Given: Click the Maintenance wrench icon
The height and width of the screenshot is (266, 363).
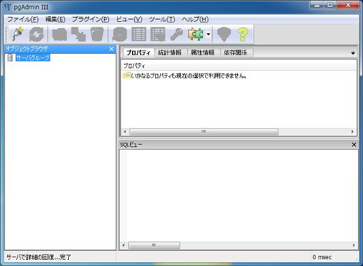Looking at the screenshot, I should pos(176,34).
